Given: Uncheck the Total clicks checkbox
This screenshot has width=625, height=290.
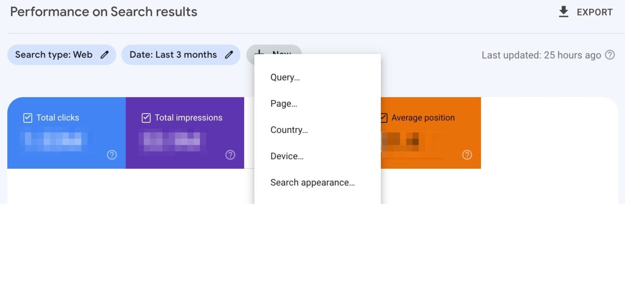Looking at the screenshot, I should coord(27,118).
